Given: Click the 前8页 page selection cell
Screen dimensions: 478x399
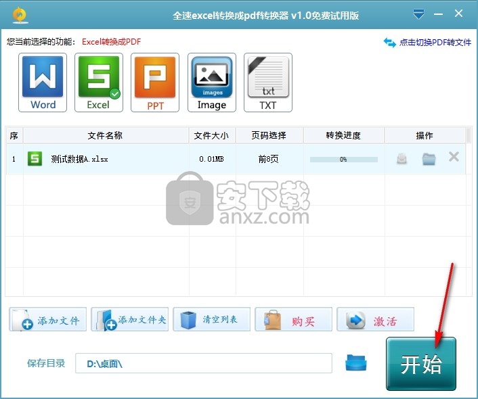Looking at the screenshot, I should point(269,159).
